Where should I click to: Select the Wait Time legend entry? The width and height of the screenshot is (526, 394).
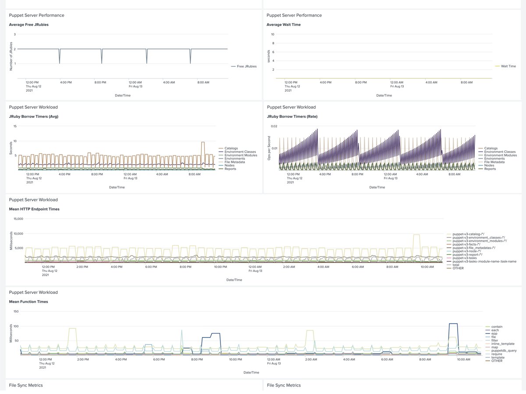(505, 66)
